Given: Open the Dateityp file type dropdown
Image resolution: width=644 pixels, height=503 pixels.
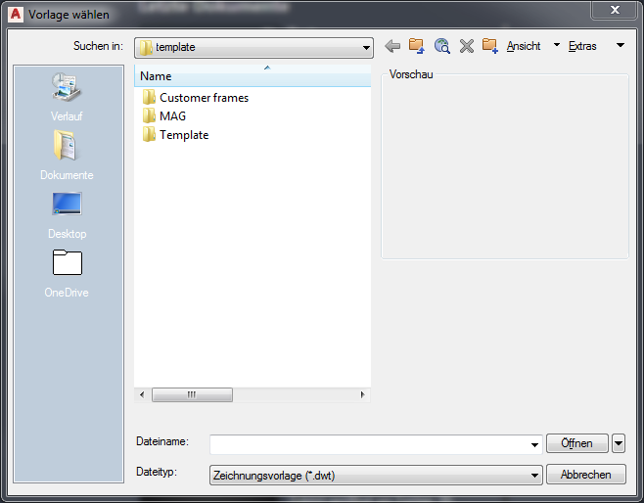Looking at the screenshot, I should click(x=534, y=475).
